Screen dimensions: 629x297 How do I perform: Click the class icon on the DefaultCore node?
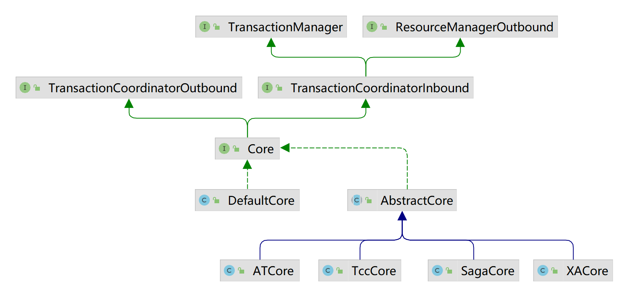pyautogui.click(x=204, y=200)
